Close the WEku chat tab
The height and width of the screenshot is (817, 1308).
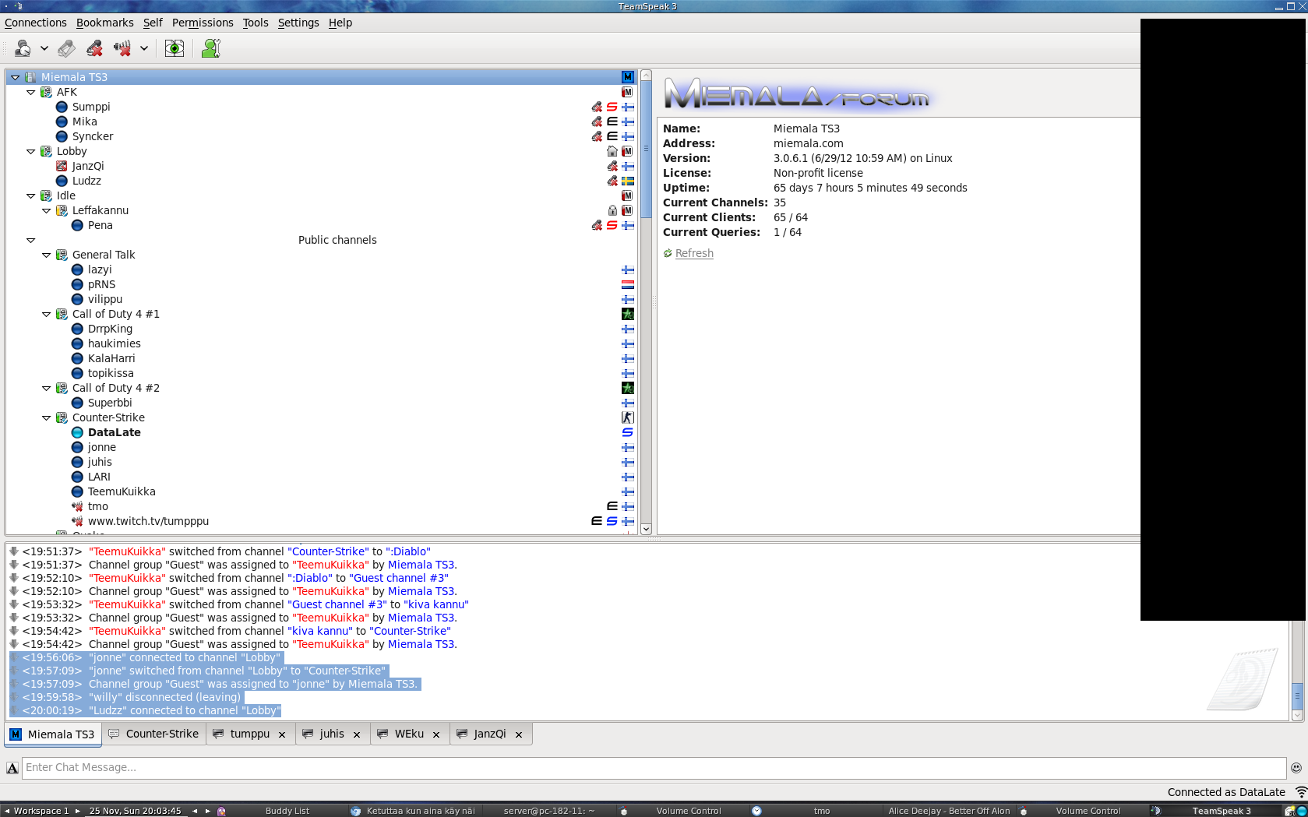[436, 734]
